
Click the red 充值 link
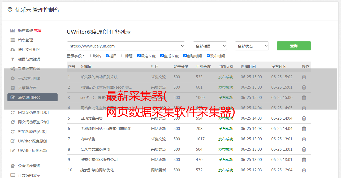(38, 31)
